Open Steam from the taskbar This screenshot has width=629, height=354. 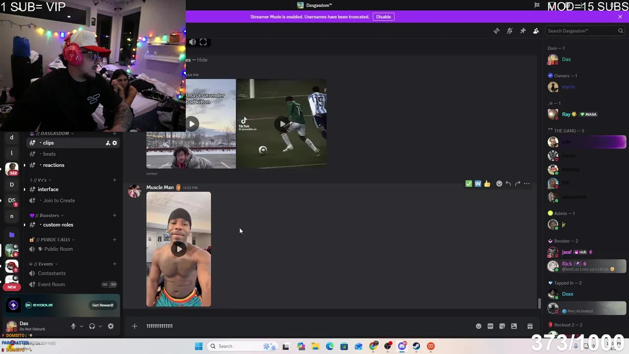coord(416,346)
